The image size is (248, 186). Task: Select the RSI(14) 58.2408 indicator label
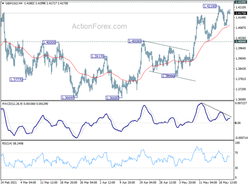pyautogui.click(x=13, y=143)
